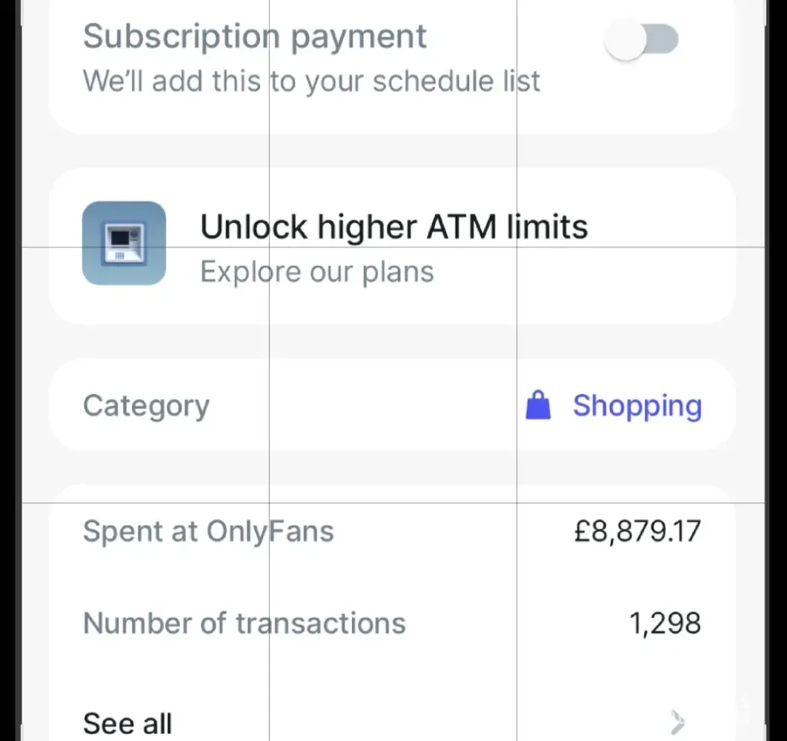Select the Category row label
The height and width of the screenshot is (741, 787).
[x=146, y=406]
